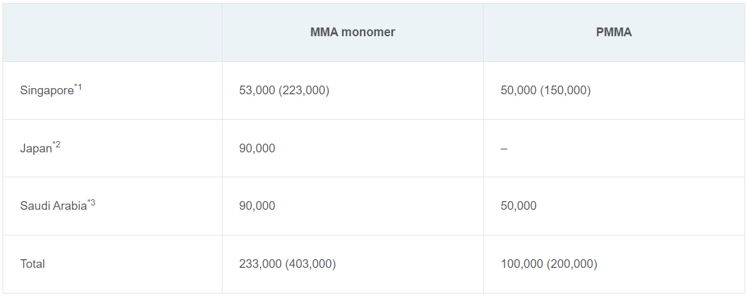The height and width of the screenshot is (296, 747).
Task: Select Saudi Arabia's MMA monomer value 90,000
Action: tap(257, 206)
